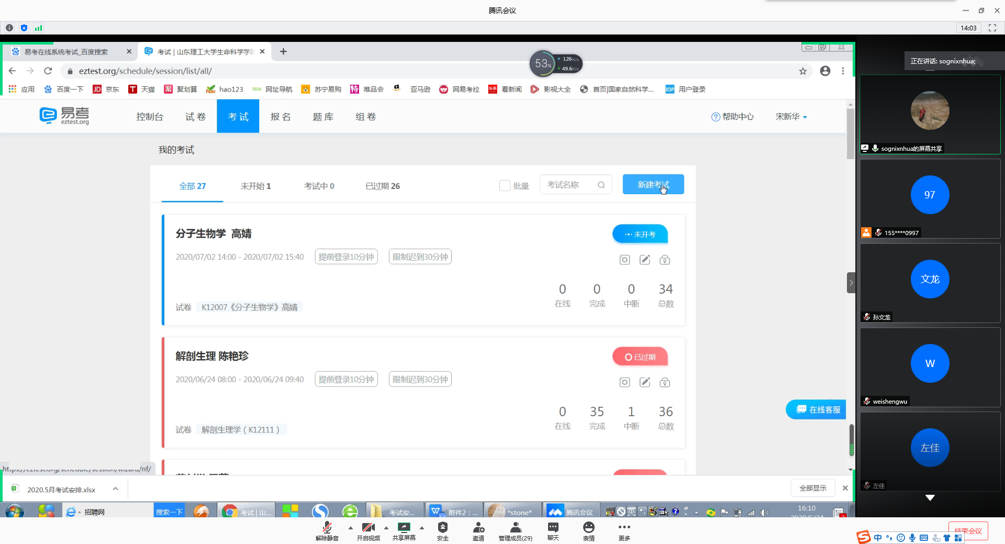Viewport: 1005px width, 544px height.
Task: Open the 共享屏幕 share screen icon
Action: point(404,528)
